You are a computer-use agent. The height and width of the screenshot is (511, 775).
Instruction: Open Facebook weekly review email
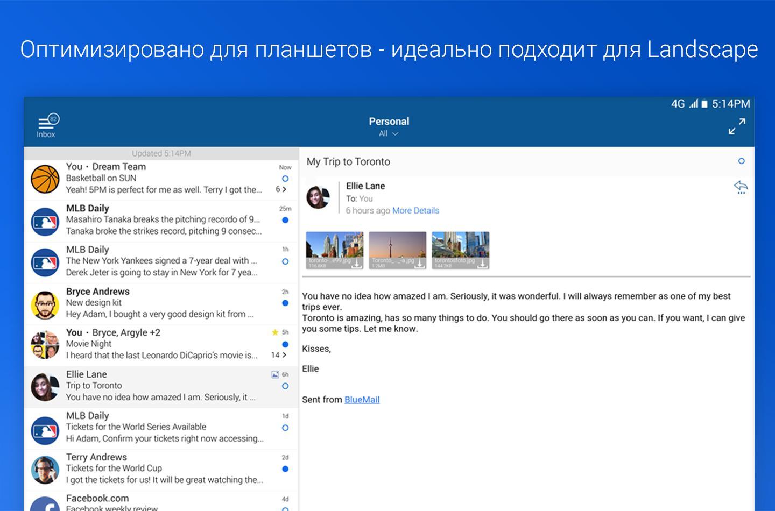click(x=161, y=502)
